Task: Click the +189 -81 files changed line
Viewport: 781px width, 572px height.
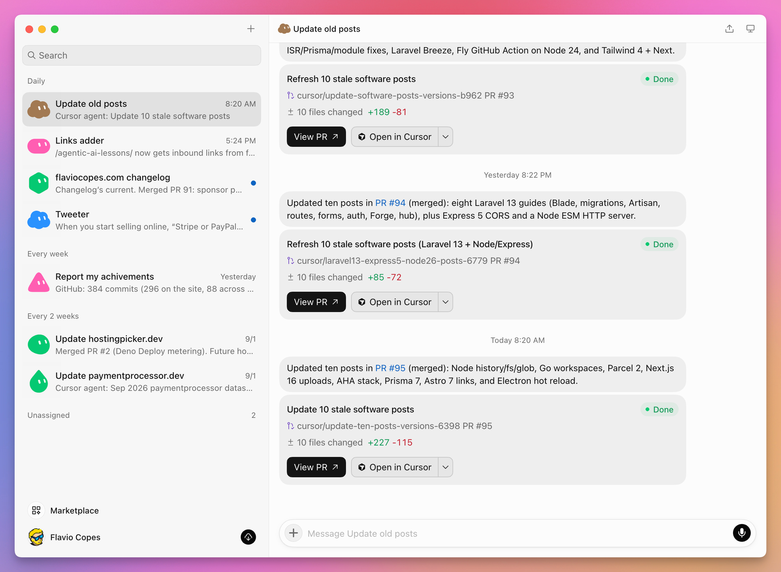Action: coord(347,112)
